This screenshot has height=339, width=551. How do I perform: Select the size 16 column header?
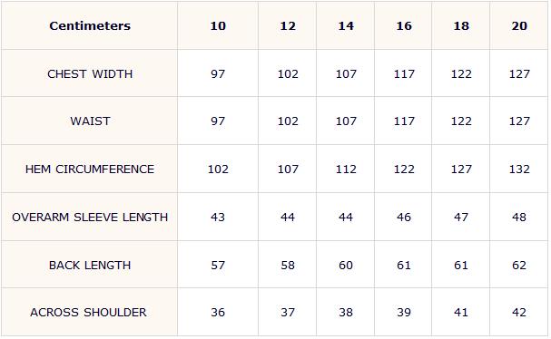[x=404, y=25]
